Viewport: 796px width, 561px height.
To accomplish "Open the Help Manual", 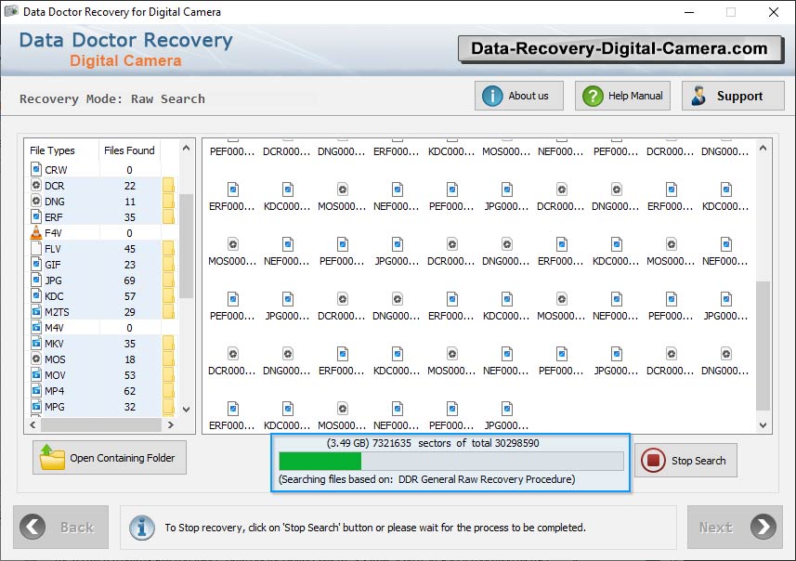I will [622, 96].
